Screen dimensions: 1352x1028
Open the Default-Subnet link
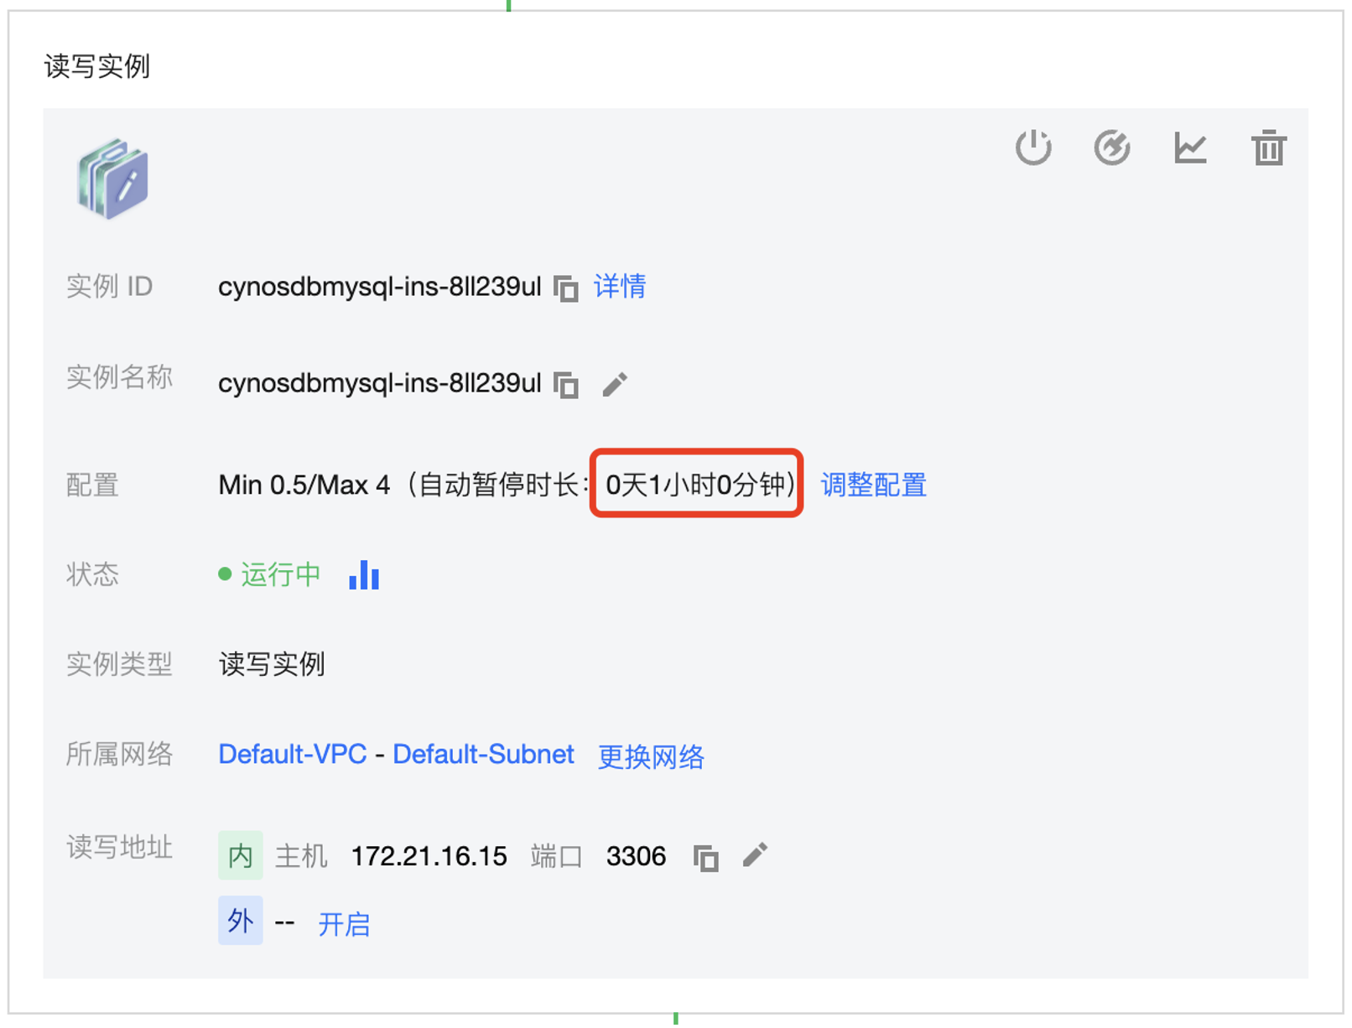[483, 754]
